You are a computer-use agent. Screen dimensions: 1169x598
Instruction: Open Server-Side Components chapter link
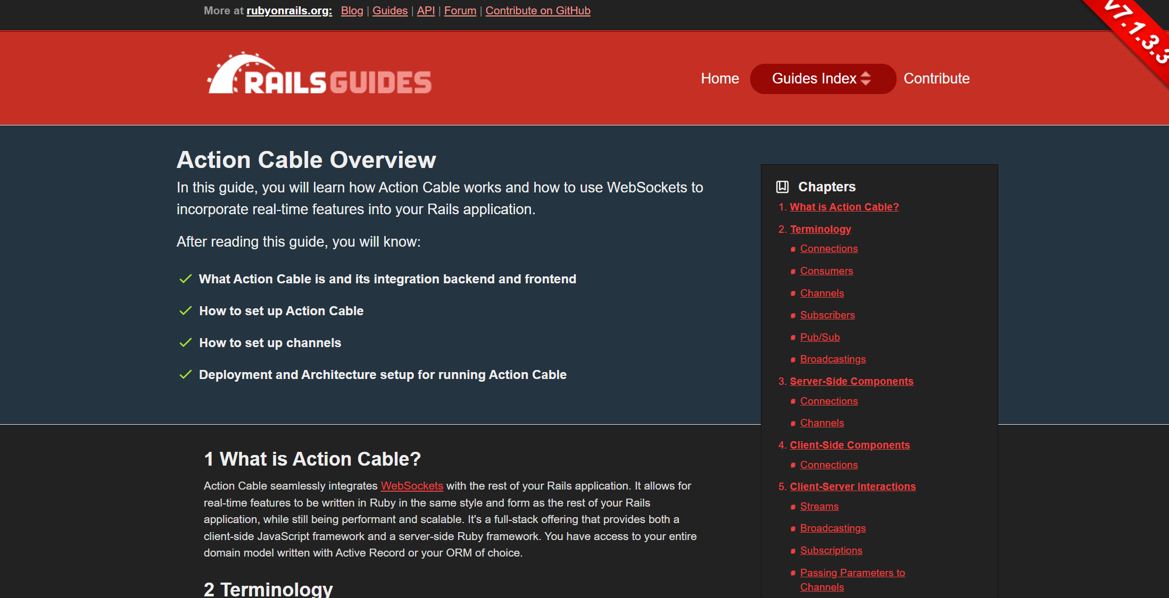[x=851, y=381]
